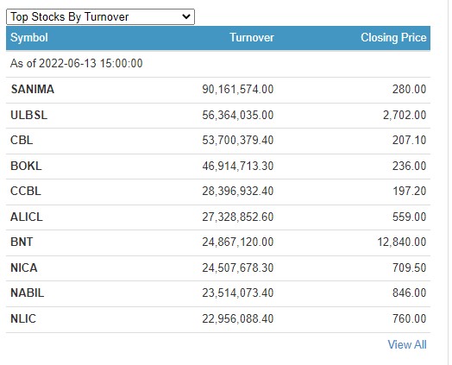Open the Top Stocks By Turnover dropdown
Screen dimensions: 452x365
click(x=100, y=17)
